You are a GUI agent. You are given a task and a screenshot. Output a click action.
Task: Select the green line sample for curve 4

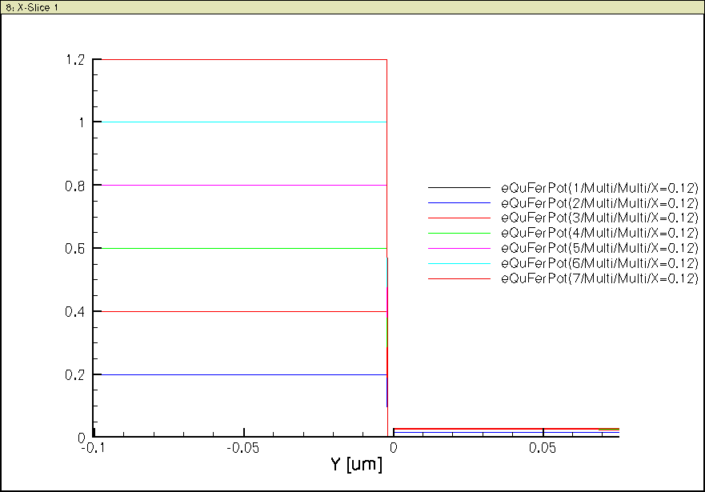point(459,233)
